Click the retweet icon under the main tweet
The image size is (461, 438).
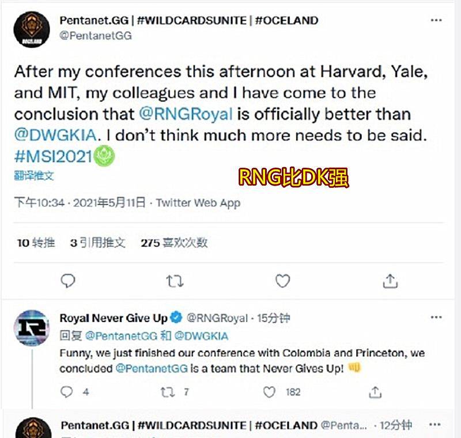point(175,281)
